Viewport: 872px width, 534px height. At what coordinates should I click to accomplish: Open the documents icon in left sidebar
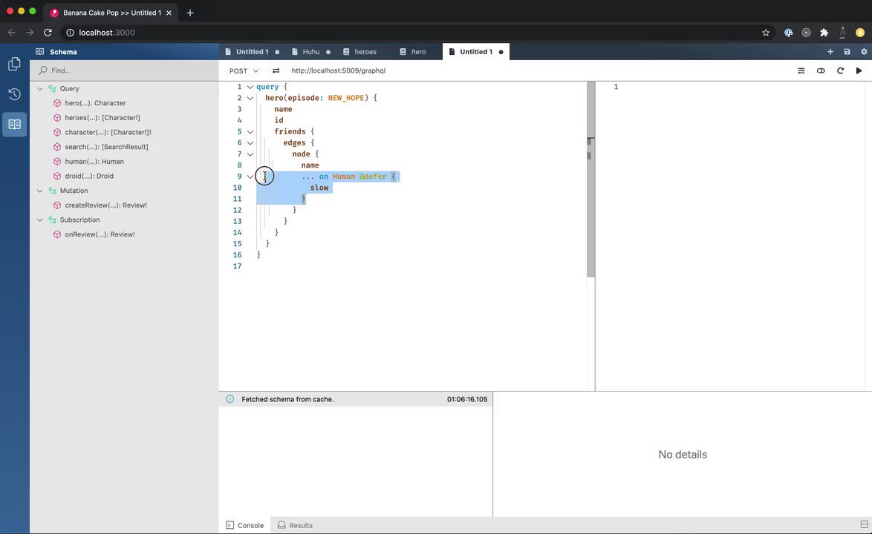point(14,65)
